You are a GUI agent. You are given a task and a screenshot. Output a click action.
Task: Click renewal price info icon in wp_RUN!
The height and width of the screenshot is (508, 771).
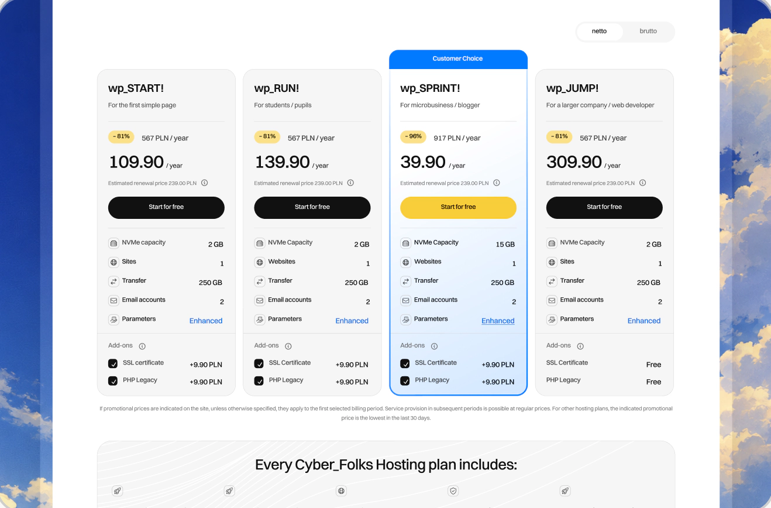[350, 183]
